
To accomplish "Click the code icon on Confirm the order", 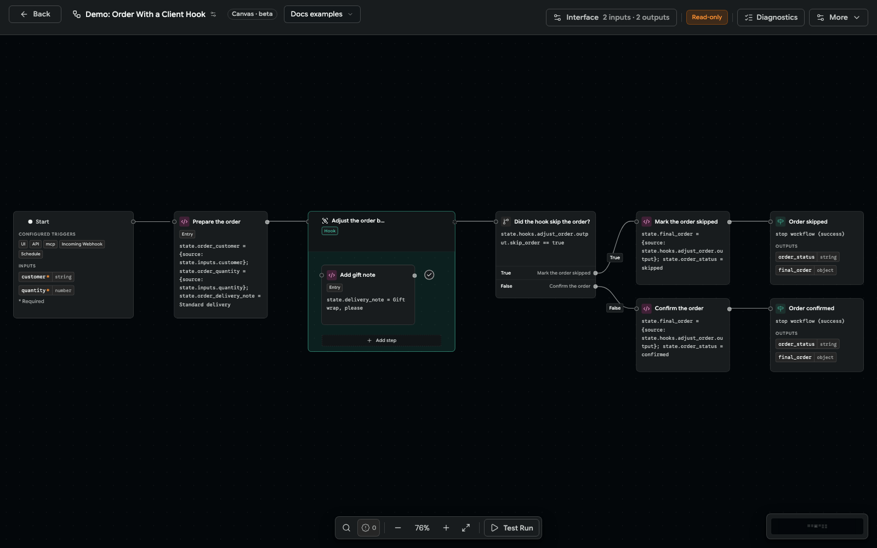I will [x=647, y=309].
